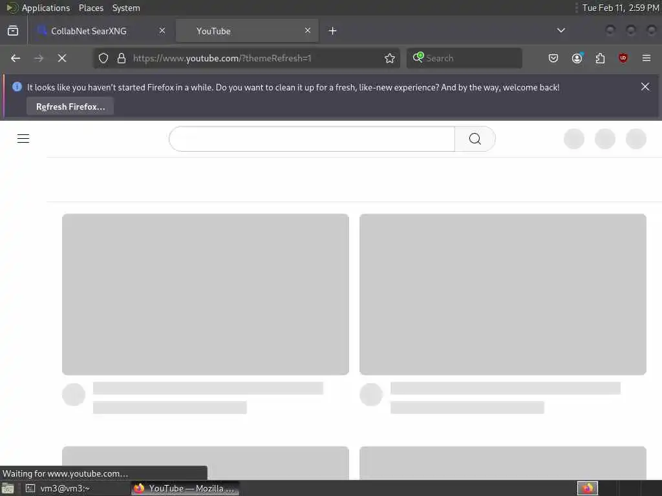Viewport: 662px width, 496px height.
Task: Open the tracking protection shield icon
Action: 103,58
